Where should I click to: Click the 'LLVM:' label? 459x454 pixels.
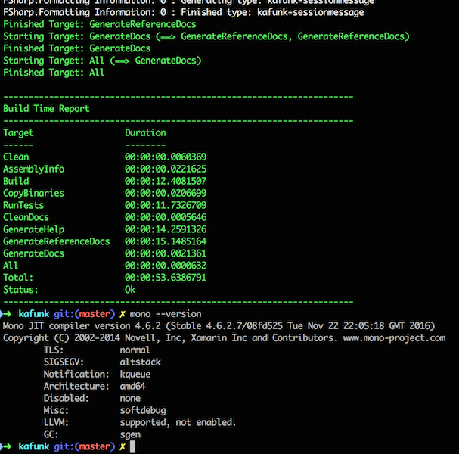pos(56,422)
